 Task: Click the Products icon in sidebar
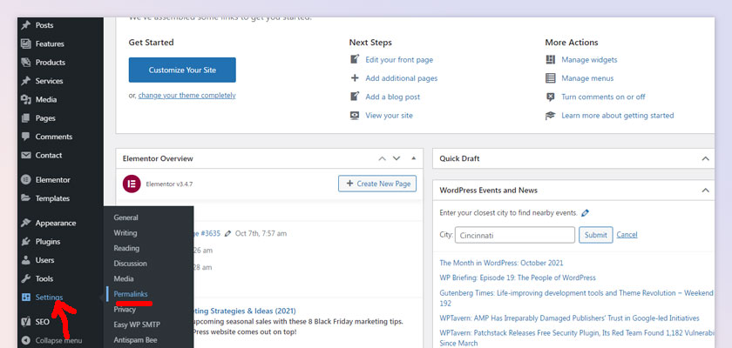(26, 63)
